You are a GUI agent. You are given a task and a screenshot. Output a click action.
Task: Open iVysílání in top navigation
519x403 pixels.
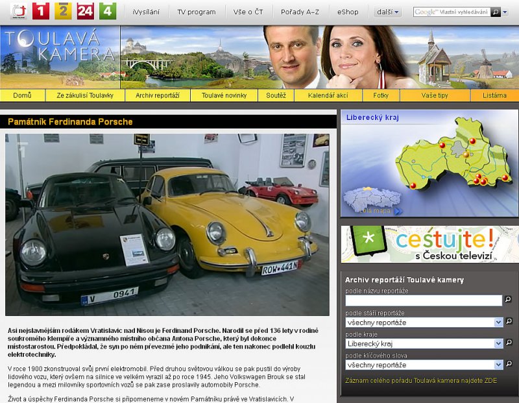click(x=145, y=12)
